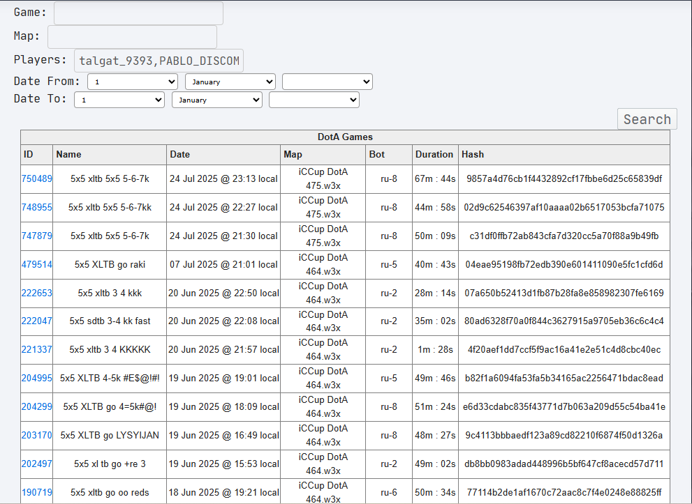
Task: Open game ID 222653 link
Action: click(x=36, y=293)
